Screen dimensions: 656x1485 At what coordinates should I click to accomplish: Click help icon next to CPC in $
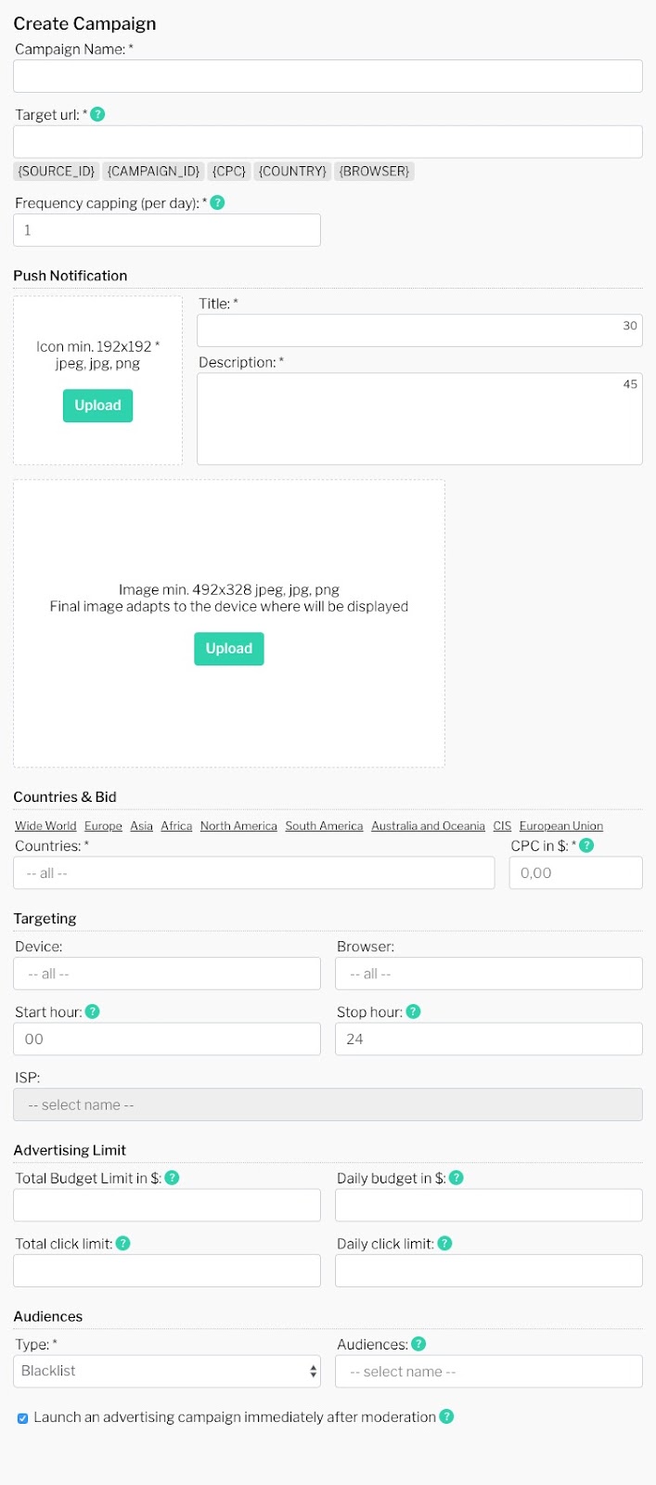coord(586,846)
